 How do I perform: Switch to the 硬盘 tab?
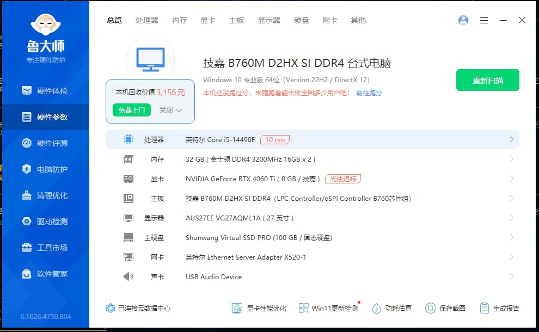point(302,20)
